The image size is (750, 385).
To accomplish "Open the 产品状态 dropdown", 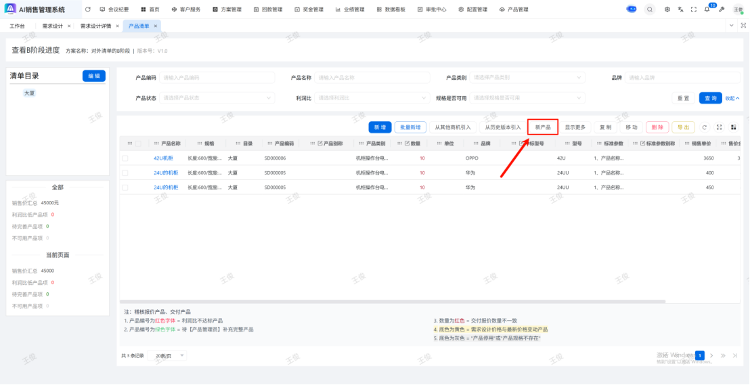I will (x=217, y=98).
